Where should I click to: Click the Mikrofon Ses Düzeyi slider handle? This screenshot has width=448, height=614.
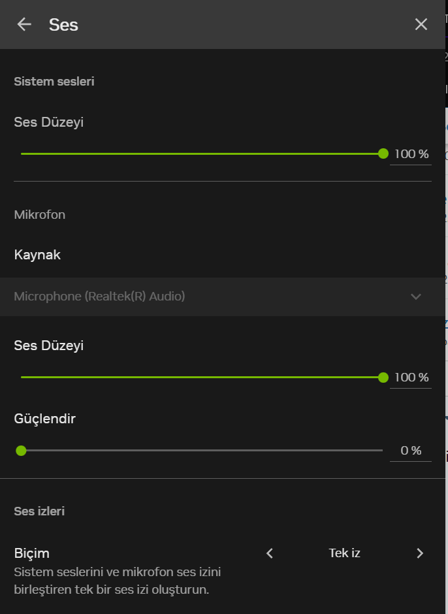tap(383, 377)
